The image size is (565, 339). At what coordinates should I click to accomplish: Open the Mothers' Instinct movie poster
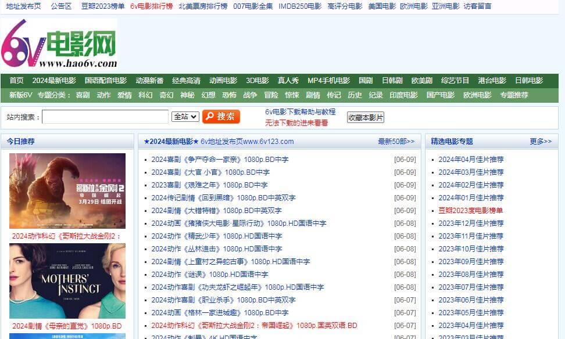pos(67,281)
